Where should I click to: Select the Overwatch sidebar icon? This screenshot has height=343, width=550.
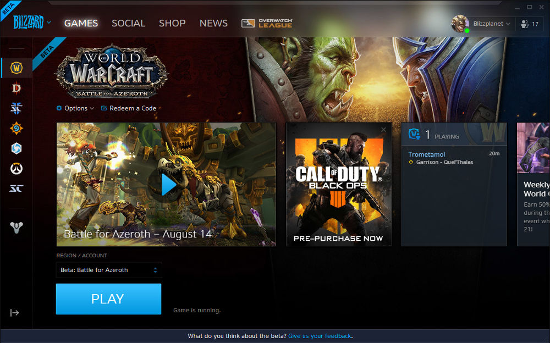pos(16,169)
